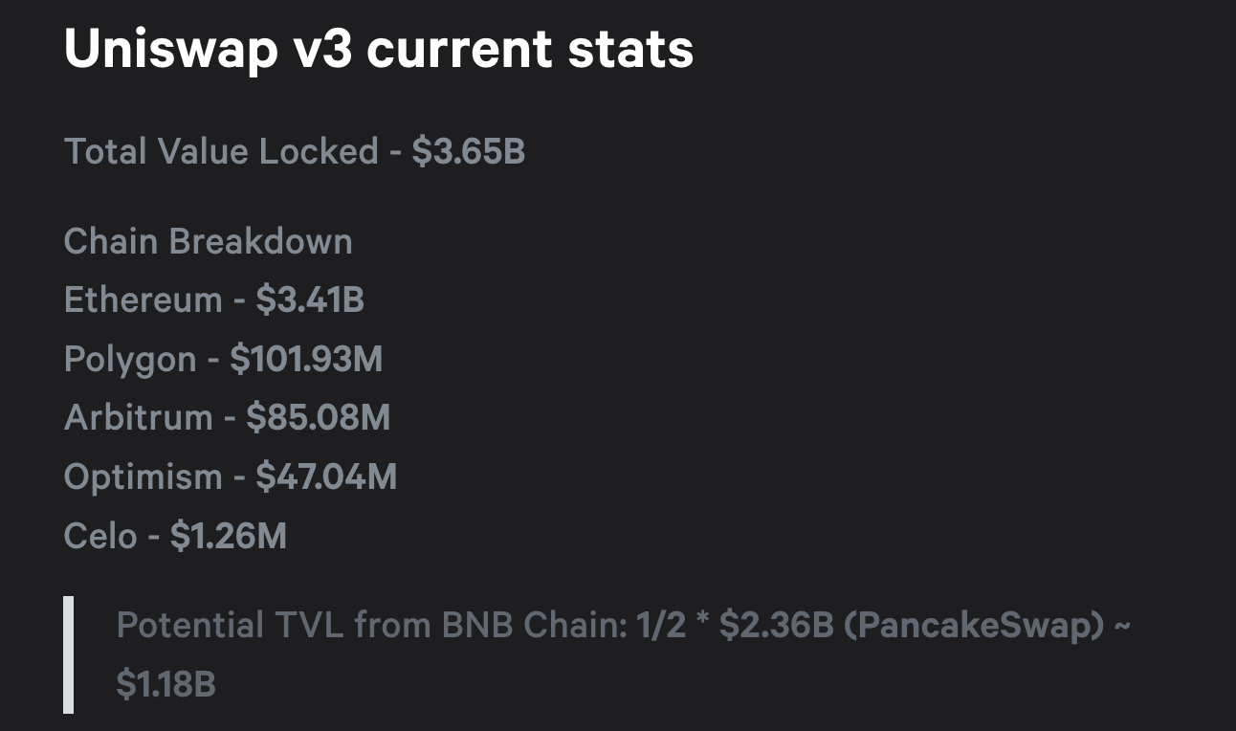1236x731 pixels.
Task: Click the blockquote vertical bar
Action: (69, 654)
